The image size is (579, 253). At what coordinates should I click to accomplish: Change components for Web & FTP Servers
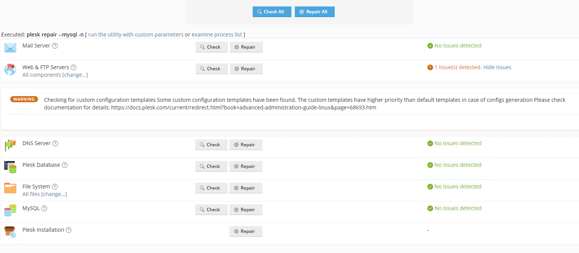(x=75, y=75)
